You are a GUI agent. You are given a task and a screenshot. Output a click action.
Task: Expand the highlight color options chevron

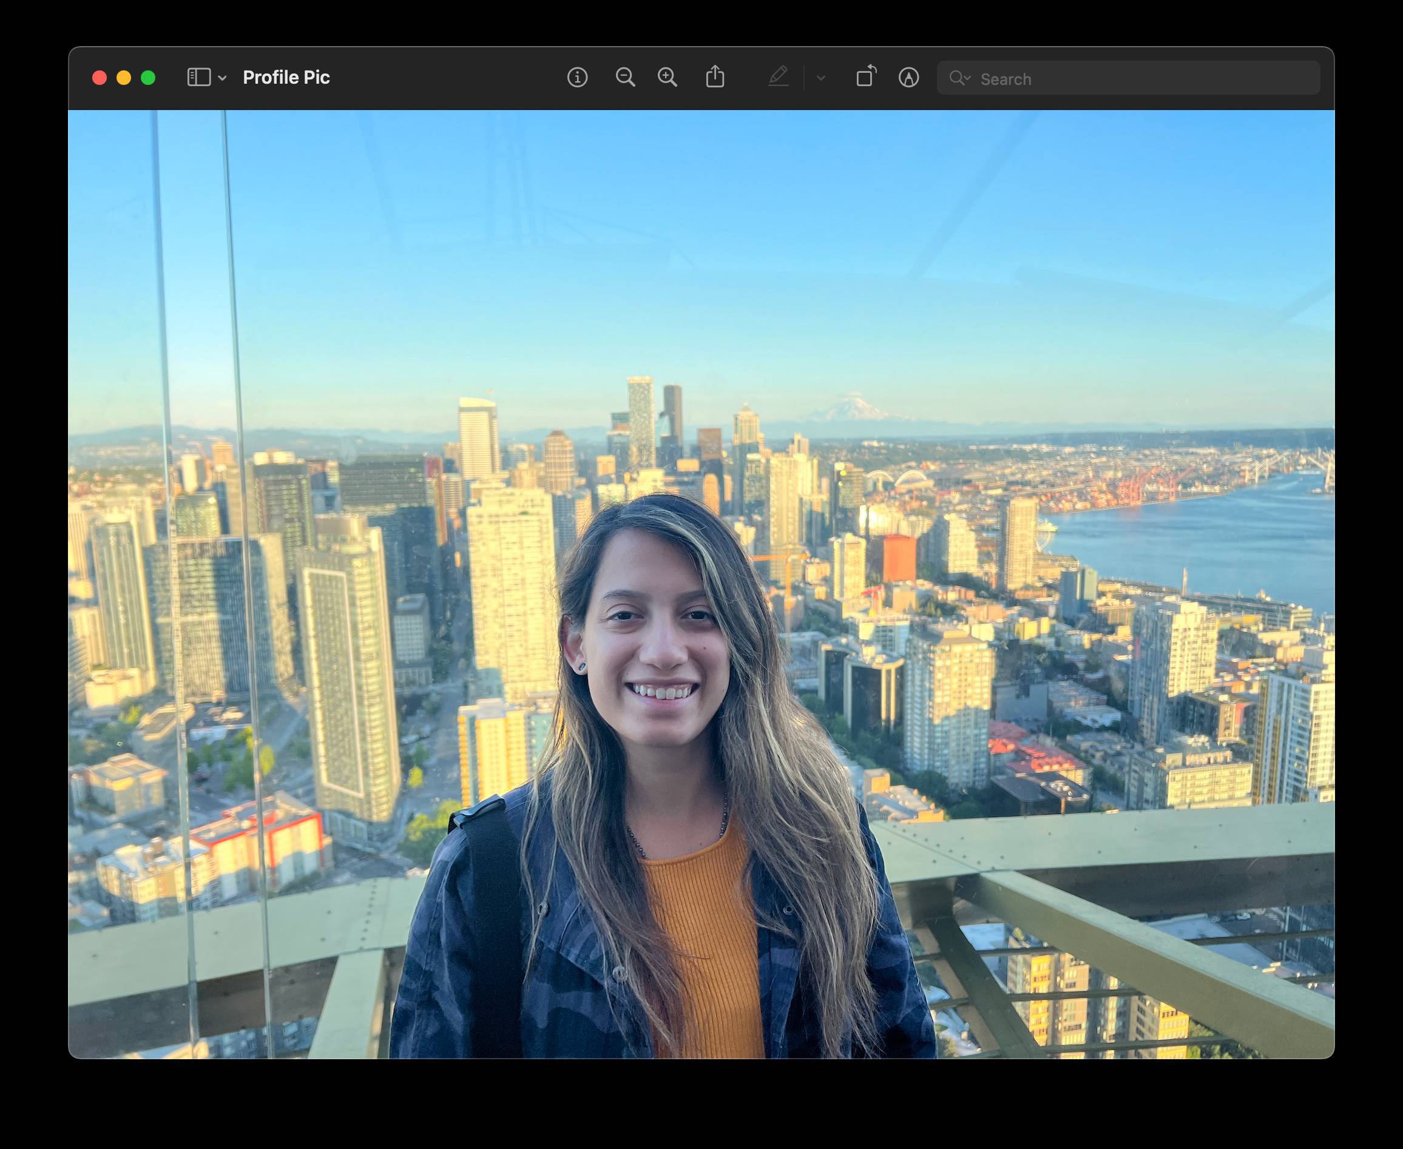pyautogui.click(x=821, y=78)
